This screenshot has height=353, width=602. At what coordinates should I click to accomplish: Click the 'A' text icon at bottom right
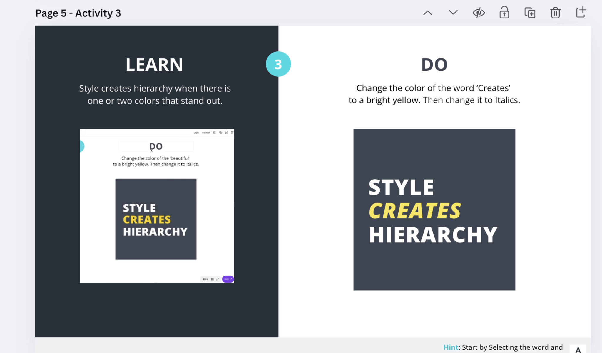(x=578, y=349)
